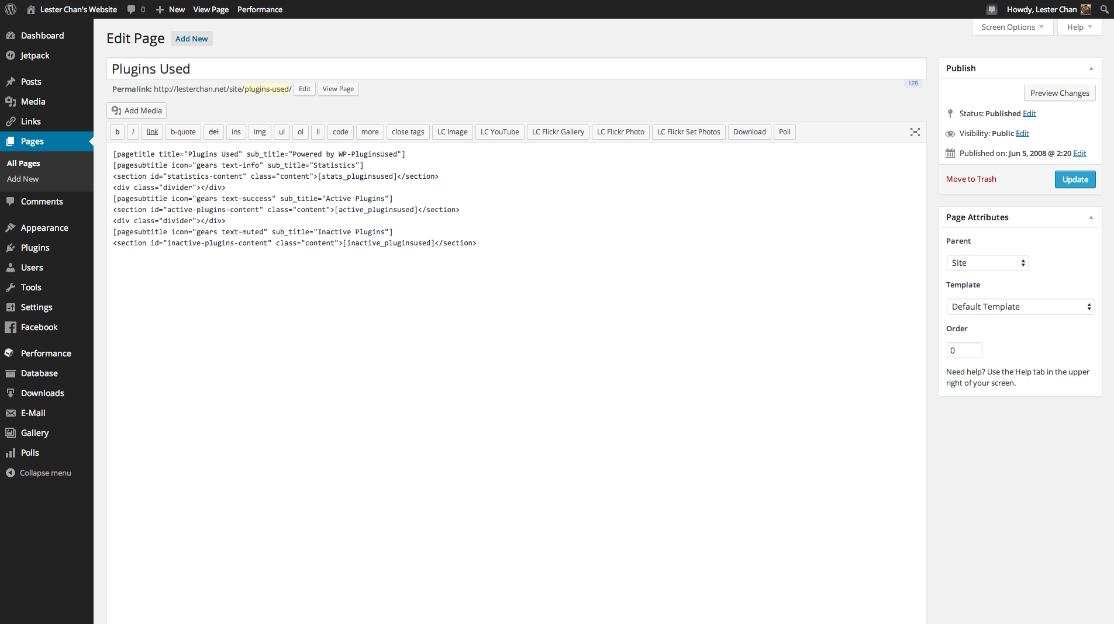Click the Pages sidebar icon
Image resolution: width=1114 pixels, height=624 pixels.
pos(11,141)
